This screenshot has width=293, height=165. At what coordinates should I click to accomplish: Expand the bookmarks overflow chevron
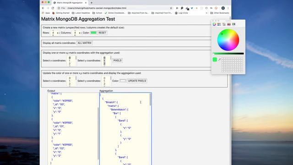click(x=206, y=13)
